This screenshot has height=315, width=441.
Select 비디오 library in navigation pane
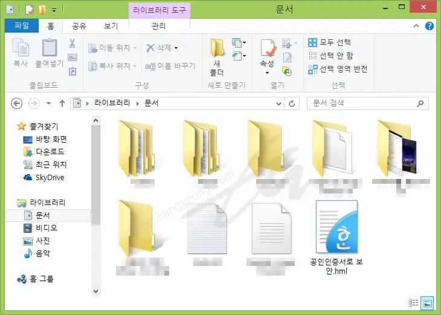click(40, 228)
